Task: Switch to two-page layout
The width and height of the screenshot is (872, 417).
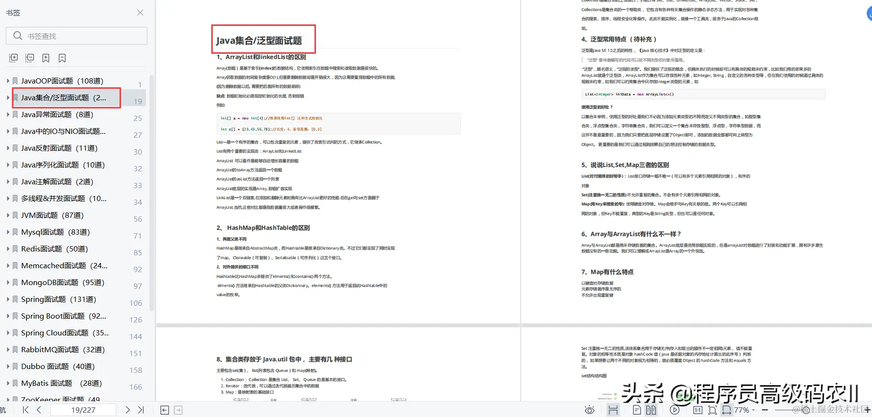Action: pos(651,410)
